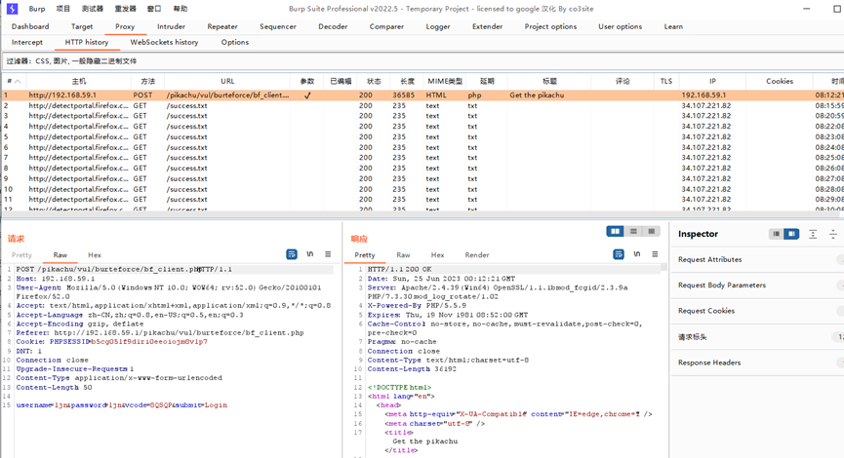
Task: Switch response view to Hex
Action: click(x=437, y=254)
